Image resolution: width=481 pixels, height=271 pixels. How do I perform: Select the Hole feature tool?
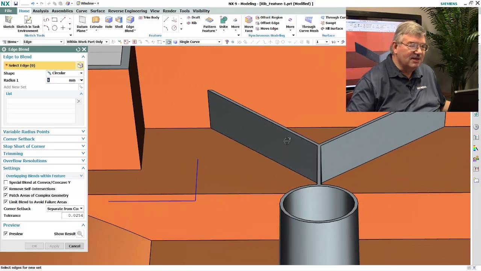pyautogui.click(x=109, y=22)
